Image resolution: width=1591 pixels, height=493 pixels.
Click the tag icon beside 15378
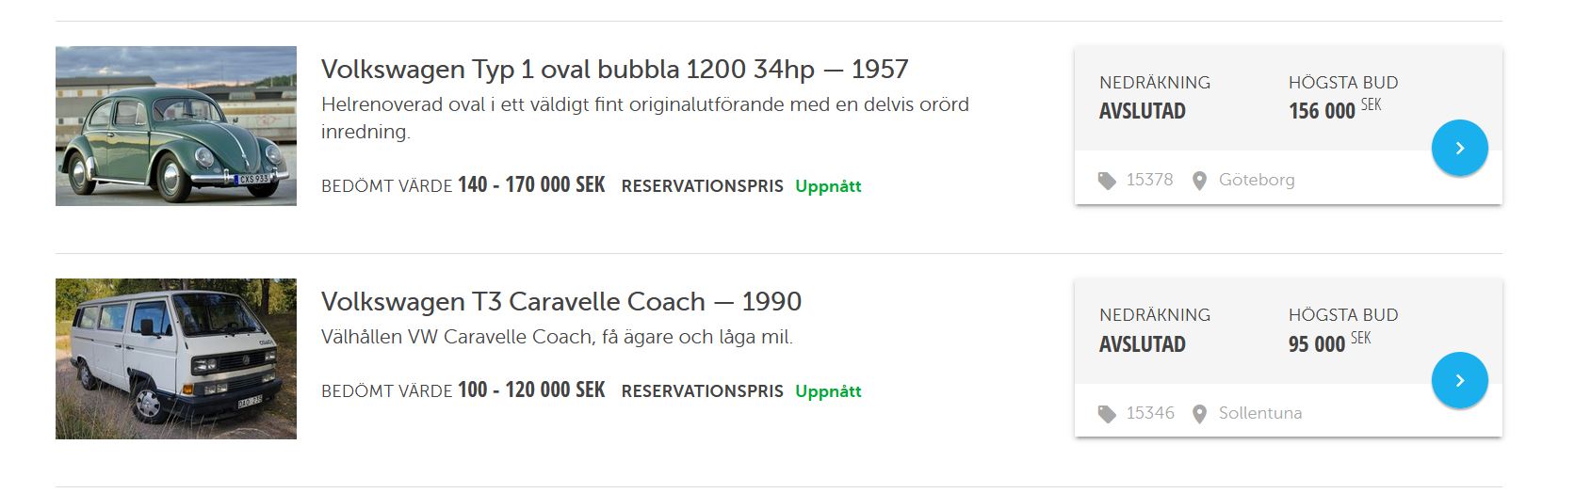1107,181
